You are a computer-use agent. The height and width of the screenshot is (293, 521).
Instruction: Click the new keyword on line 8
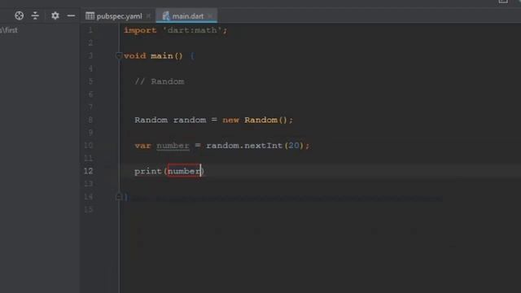[230, 120]
